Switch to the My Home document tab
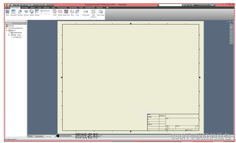The width and height of the screenshot is (236, 143). point(39,136)
